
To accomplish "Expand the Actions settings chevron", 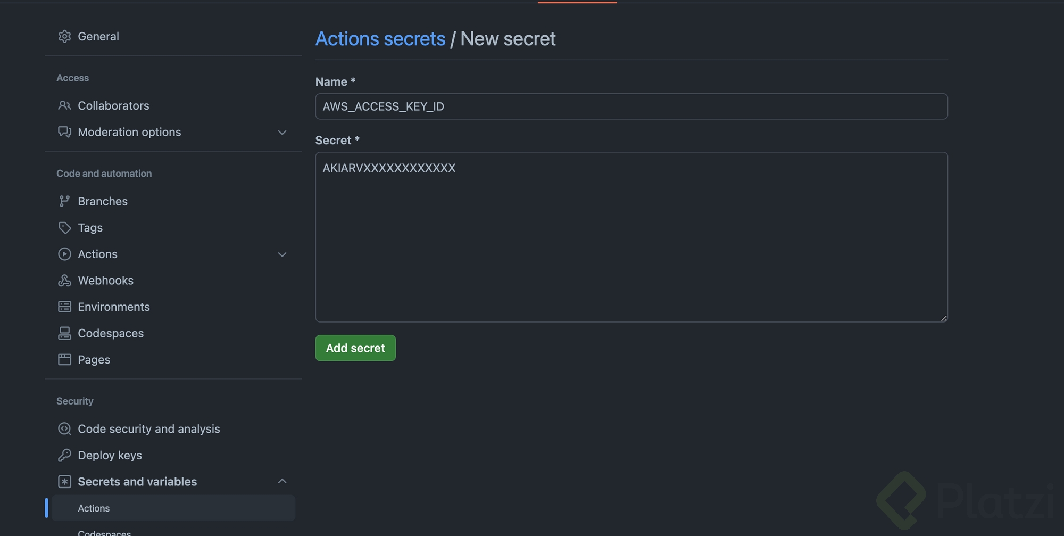I will click(282, 254).
